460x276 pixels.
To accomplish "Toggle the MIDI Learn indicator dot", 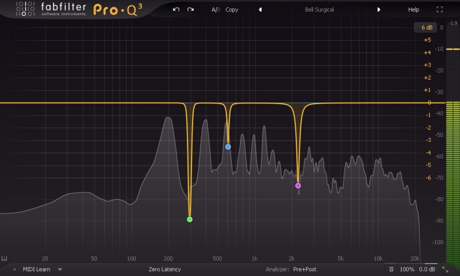I will [x=14, y=269].
